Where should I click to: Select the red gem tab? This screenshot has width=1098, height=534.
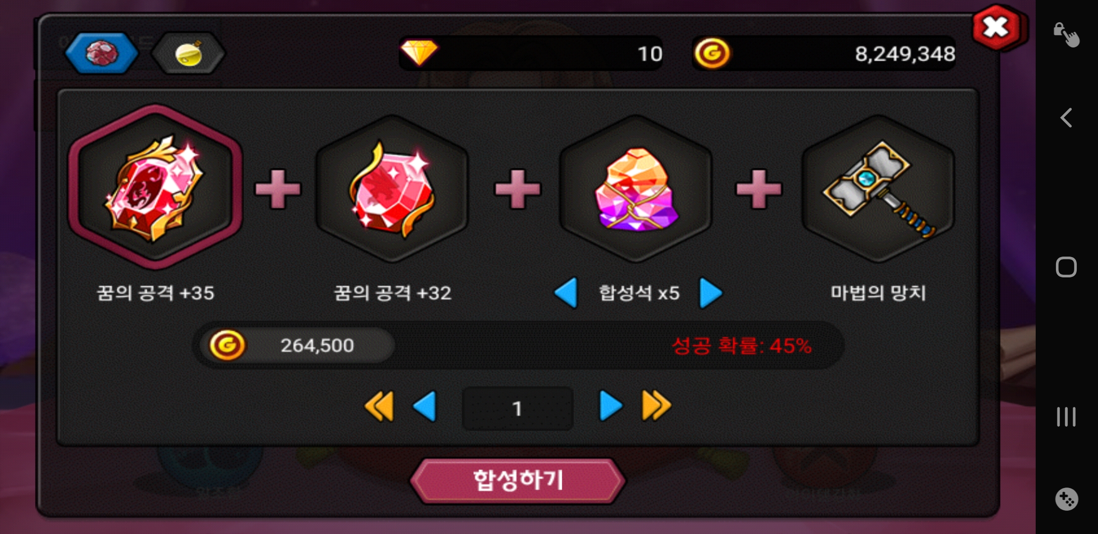[x=101, y=53]
